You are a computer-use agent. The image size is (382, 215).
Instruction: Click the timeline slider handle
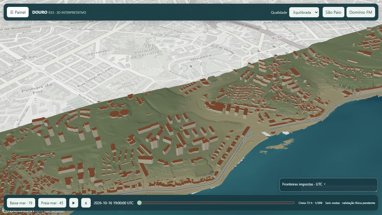click(139, 203)
